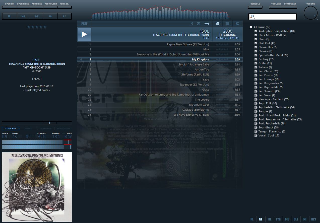Expand the 'New Age - Ambient' node
320x223 pixels.
tap(256, 99)
